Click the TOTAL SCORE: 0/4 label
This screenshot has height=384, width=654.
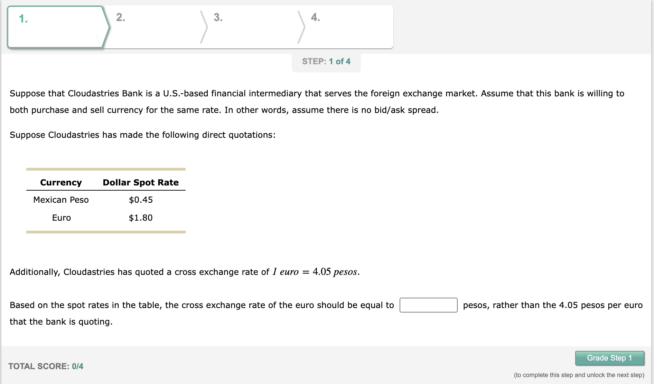point(47,366)
